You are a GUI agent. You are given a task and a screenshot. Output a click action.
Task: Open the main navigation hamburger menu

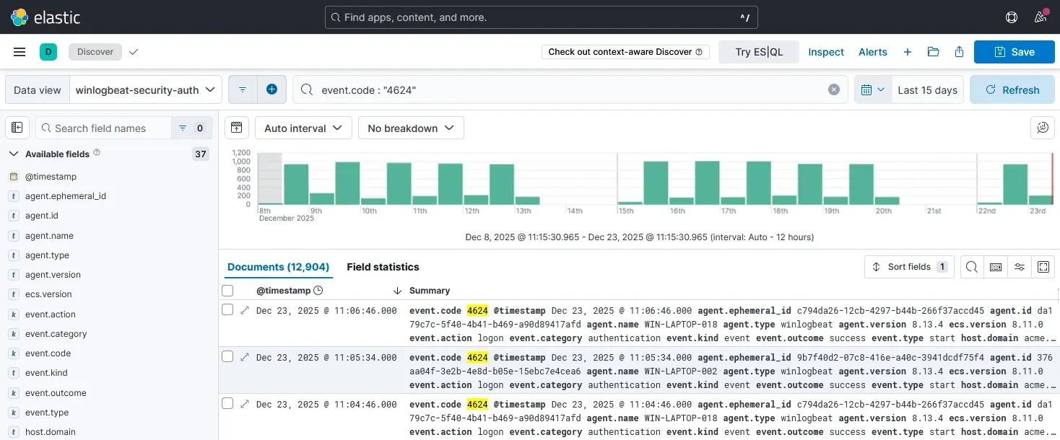(x=19, y=51)
